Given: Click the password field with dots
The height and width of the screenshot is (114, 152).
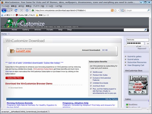Looking at the screenshot, I should coord(135,43).
